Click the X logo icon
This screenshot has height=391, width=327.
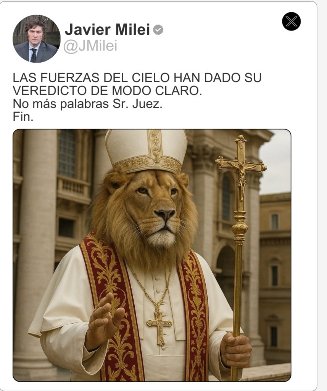[292, 21]
